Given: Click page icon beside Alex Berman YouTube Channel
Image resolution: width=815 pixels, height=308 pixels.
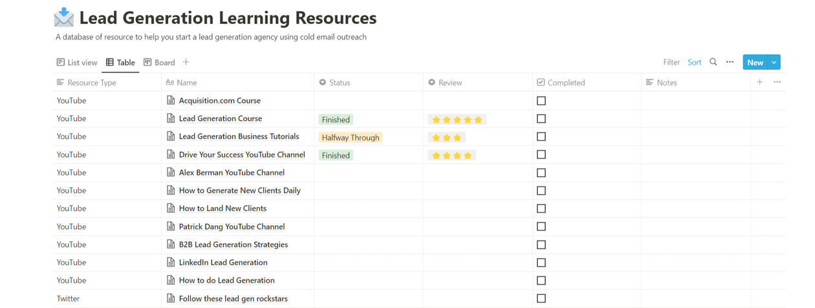Looking at the screenshot, I should [171, 173].
